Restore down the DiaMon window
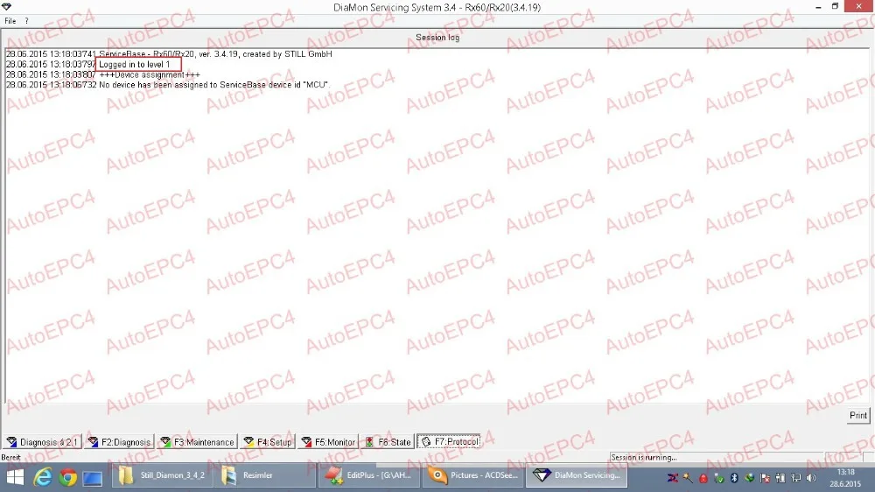Screen dimensions: 875x492 (835, 6)
